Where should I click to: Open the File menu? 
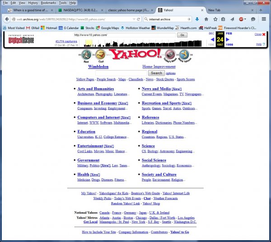(5, 3)
